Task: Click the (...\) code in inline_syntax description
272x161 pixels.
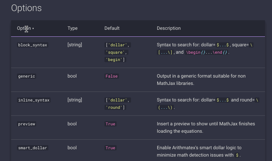Action: 165,107
